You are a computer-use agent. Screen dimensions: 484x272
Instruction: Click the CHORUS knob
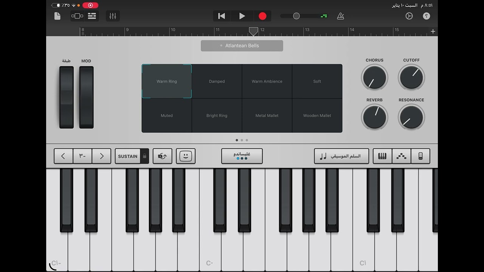(x=375, y=77)
